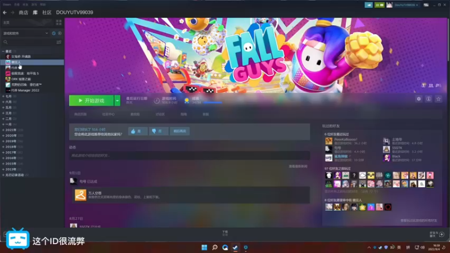Click the achievements progress bar
450x253 pixels.
pos(213,102)
